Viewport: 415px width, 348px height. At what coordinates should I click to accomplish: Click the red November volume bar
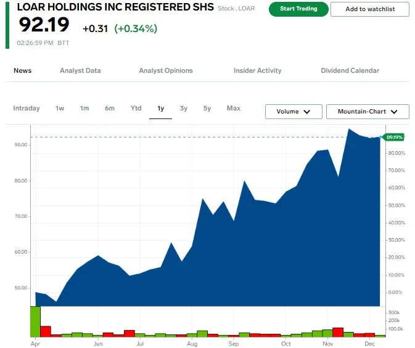338,332
